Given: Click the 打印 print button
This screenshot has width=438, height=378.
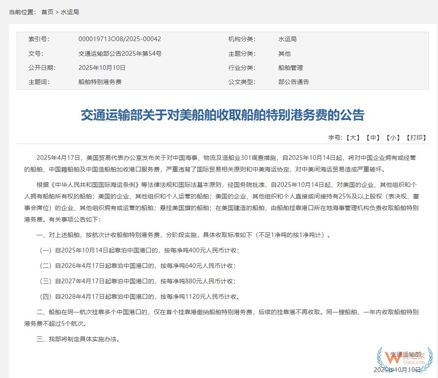Looking at the screenshot, I should [x=416, y=138].
